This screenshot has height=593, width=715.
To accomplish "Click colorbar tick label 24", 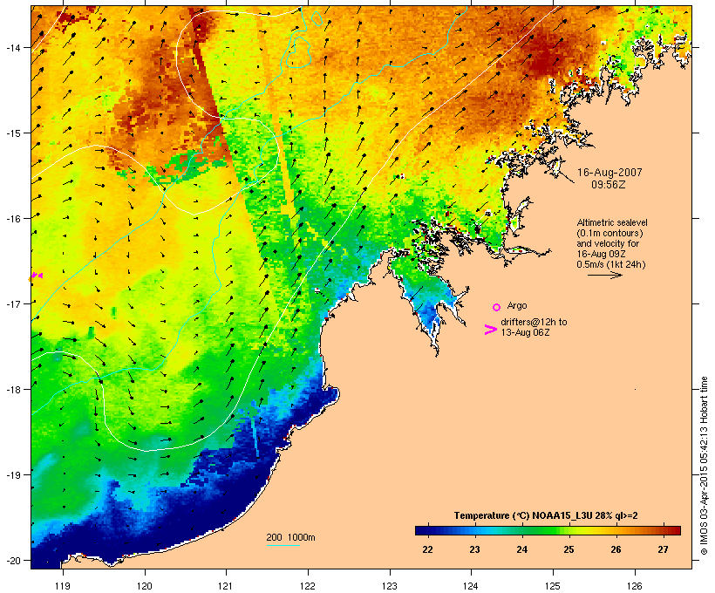I will tap(522, 549).
